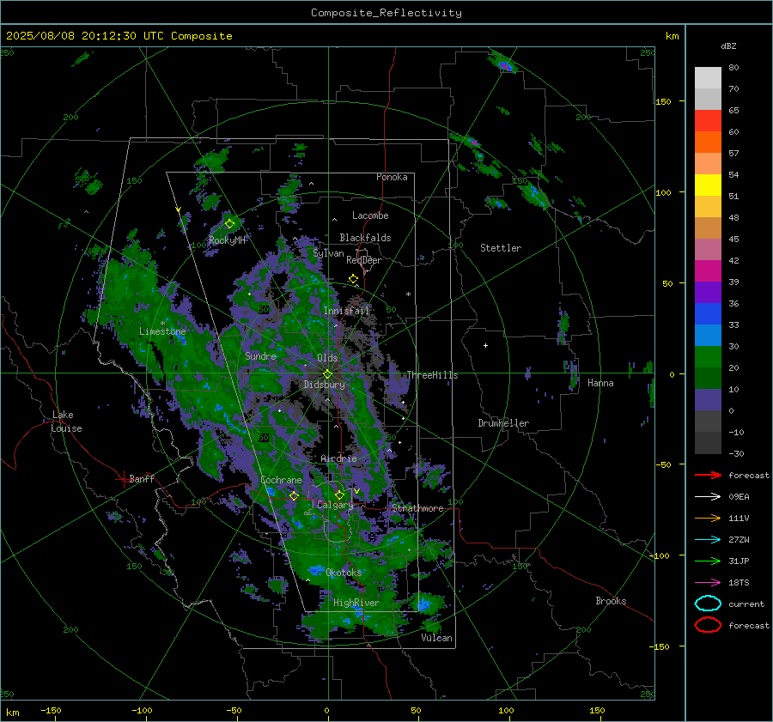Click the white plus marker west of Hanna
The height and width of the screenshot is (722, 773).
[x=485, y=345]
